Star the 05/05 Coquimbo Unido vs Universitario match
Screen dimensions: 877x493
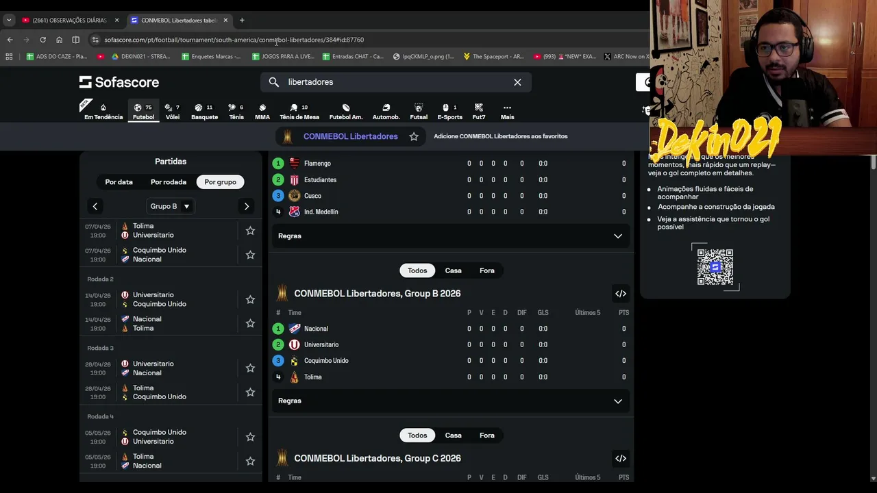pos(250,437)
